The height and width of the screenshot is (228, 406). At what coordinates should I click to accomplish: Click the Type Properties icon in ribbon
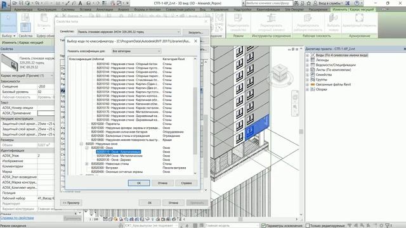pos(25,18)
